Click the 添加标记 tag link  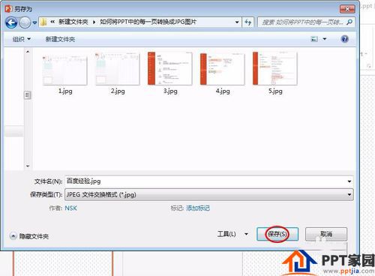pyautogui.click(x=198, y=208)
